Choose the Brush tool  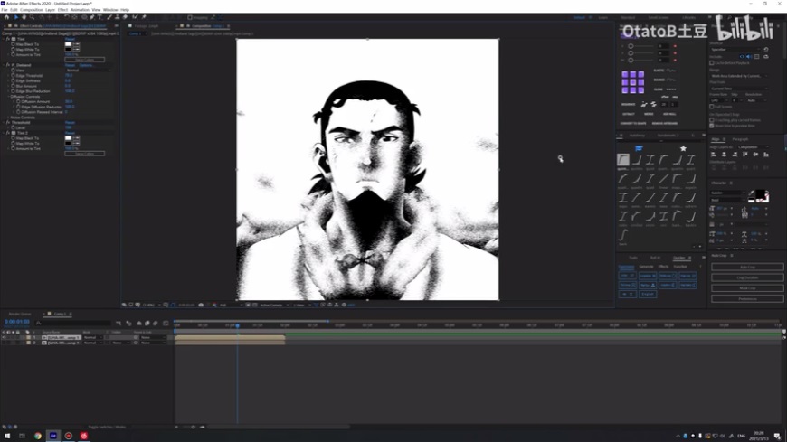109,17
